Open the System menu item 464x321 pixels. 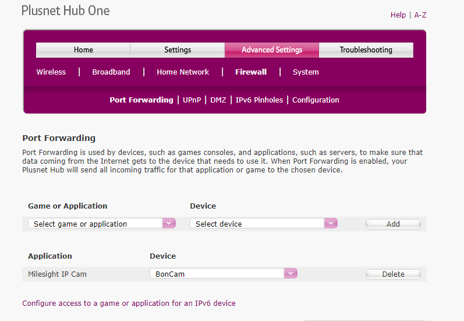click(306, 72)
